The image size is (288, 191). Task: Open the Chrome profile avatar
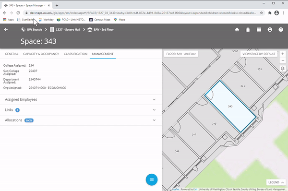(276, 13)
